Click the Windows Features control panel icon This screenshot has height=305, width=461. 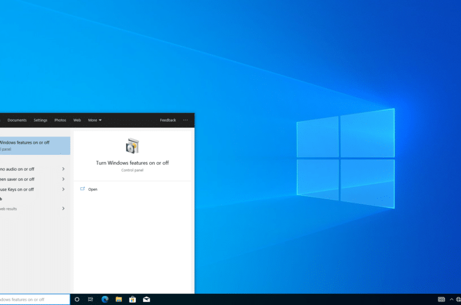click(x=132, y=146)
